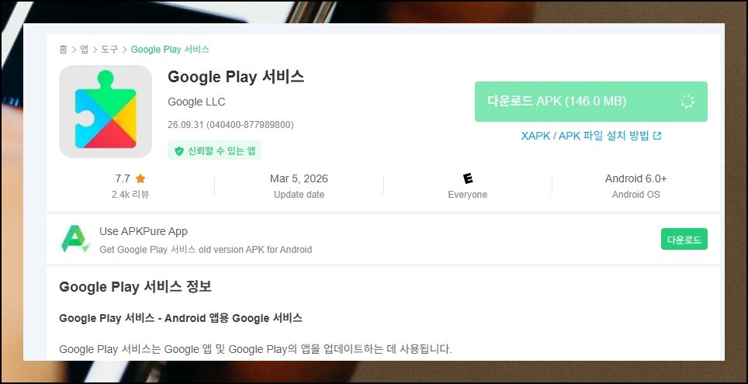
Task: Click the Google Play 서비스 app icon
Action: (106, 112)
